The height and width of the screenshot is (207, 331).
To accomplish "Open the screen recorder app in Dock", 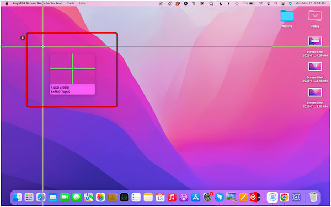I will coord(296,197).
